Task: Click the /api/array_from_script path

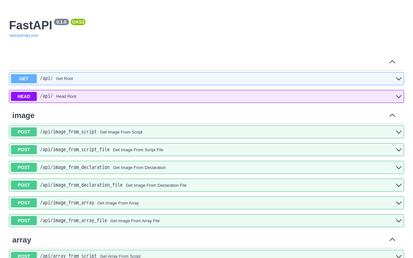Action: (68, 256)
